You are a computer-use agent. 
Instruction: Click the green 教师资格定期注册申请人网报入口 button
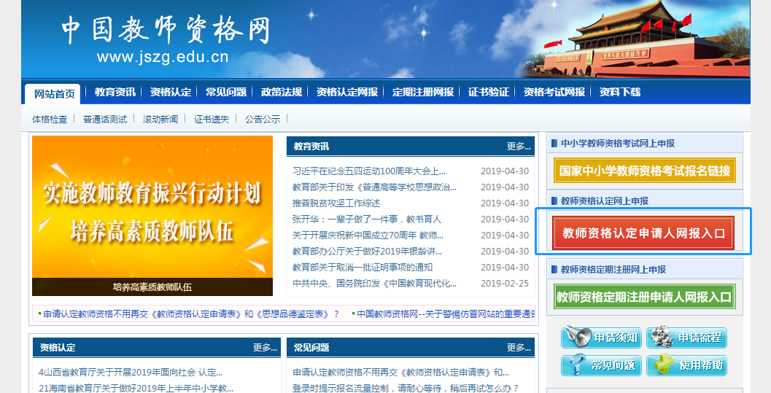645,297
